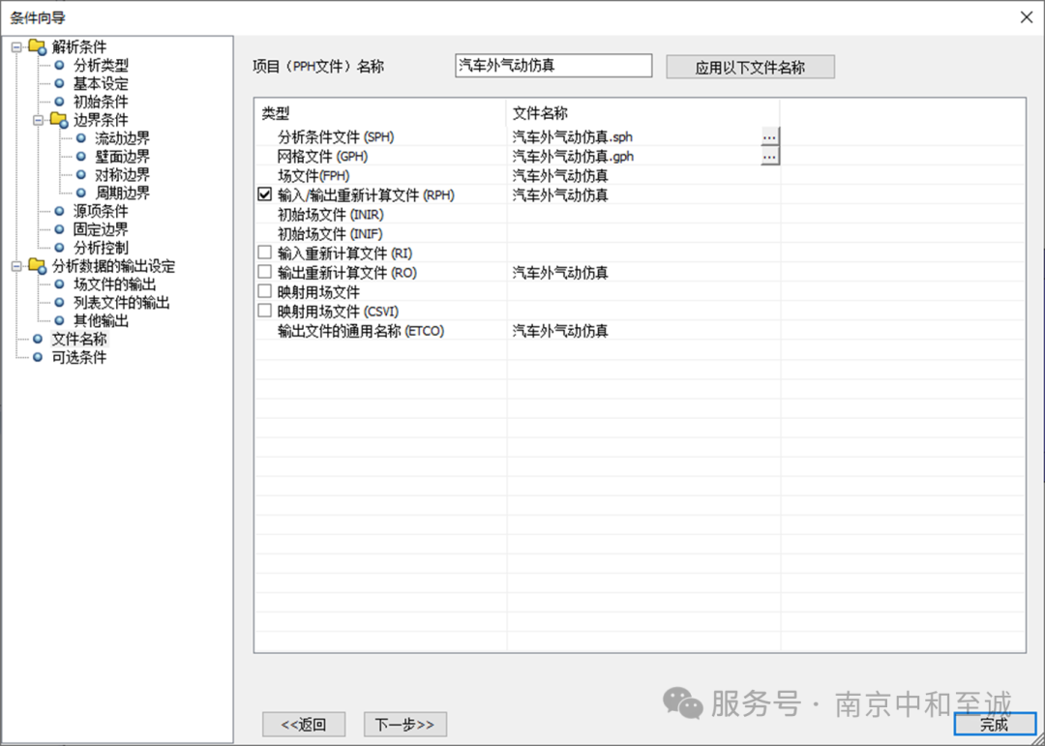Screen dimensions: 1045x746
Task: Select 其他输出 in the tree
Action: coord(101,321)
